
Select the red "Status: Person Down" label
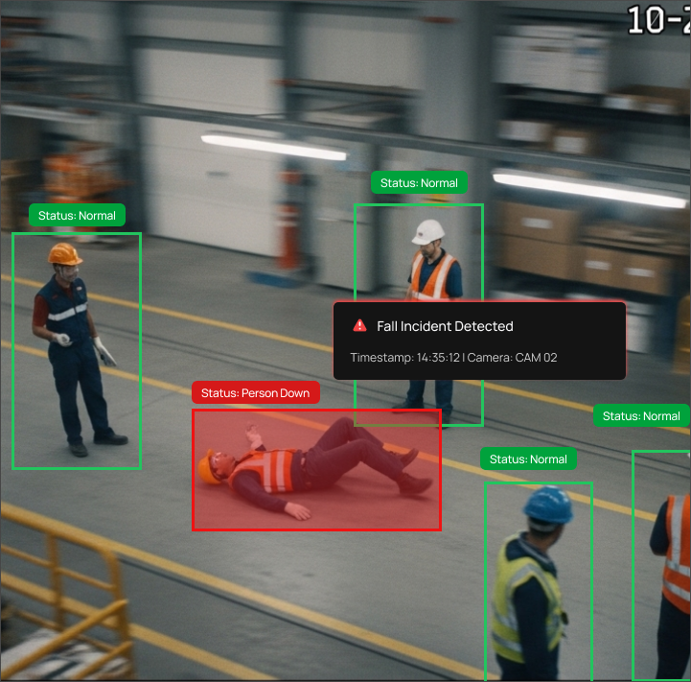coord(255,393)
